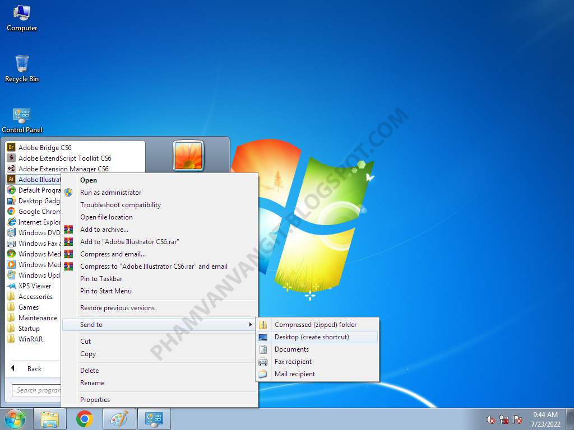Click the Desktop Gadget Gallery icon

tap(11, 201)
